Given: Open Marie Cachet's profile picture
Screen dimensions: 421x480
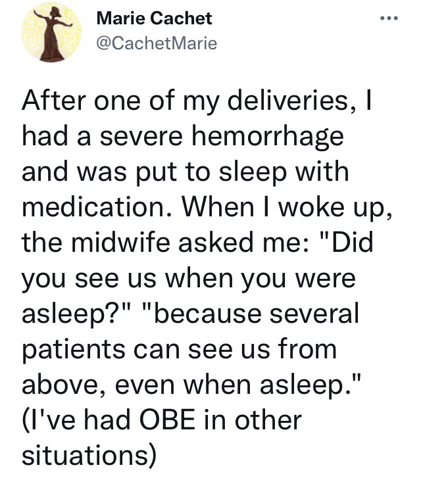Looking at the screenshot, I should point(51,32).
